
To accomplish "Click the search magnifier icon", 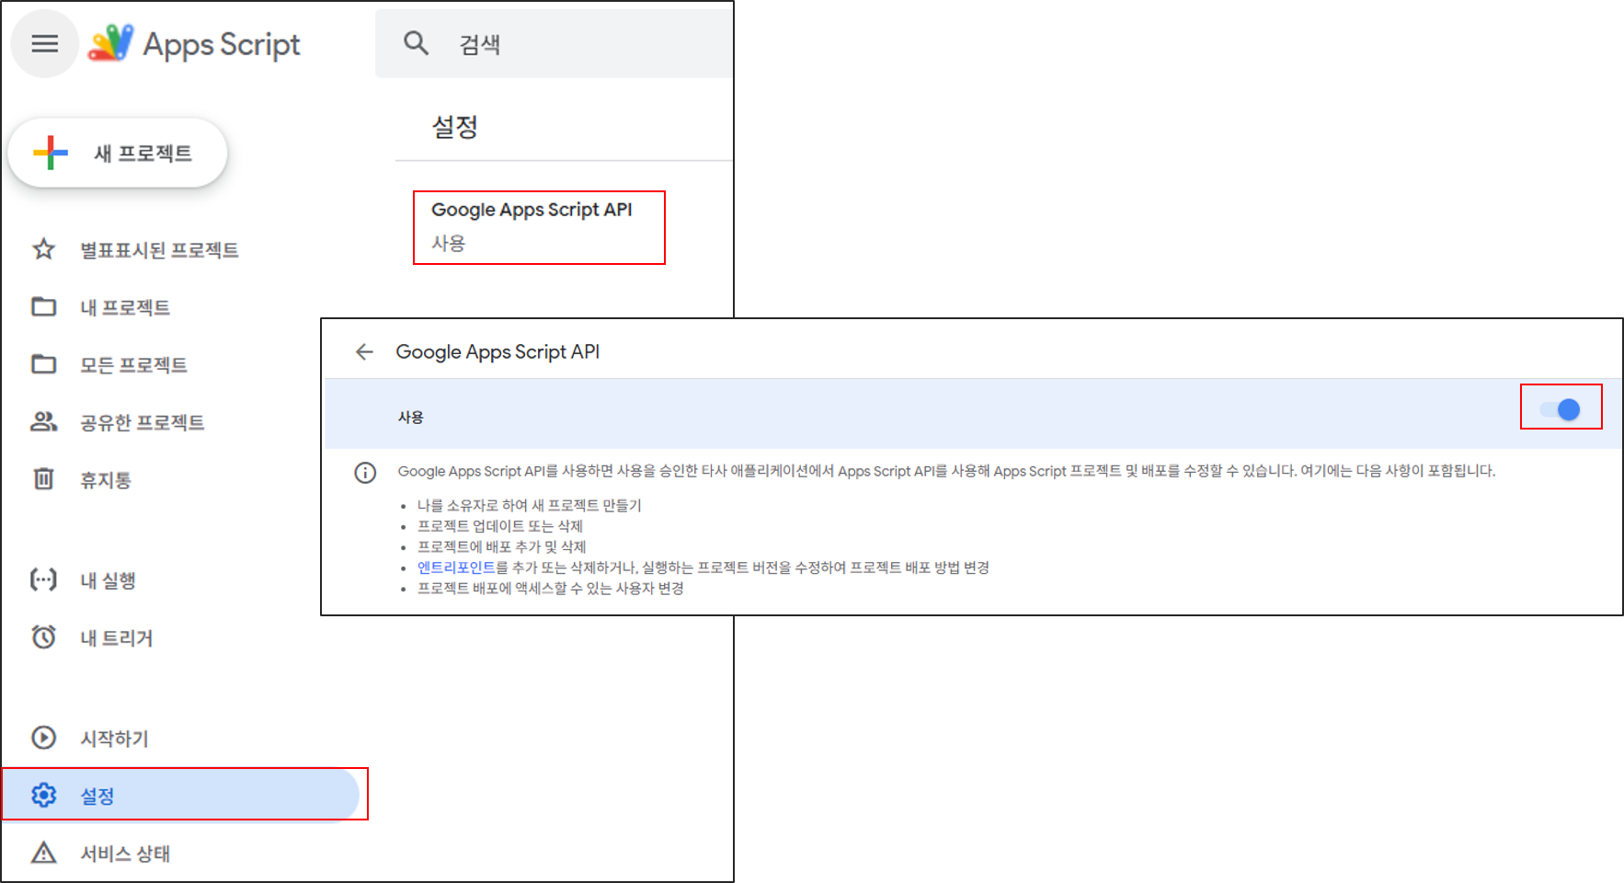I will pyautogui.click(x=416, y=42).
